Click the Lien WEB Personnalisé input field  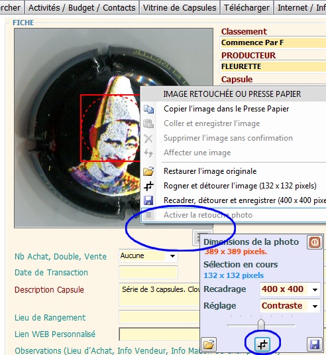pos(160,334)
